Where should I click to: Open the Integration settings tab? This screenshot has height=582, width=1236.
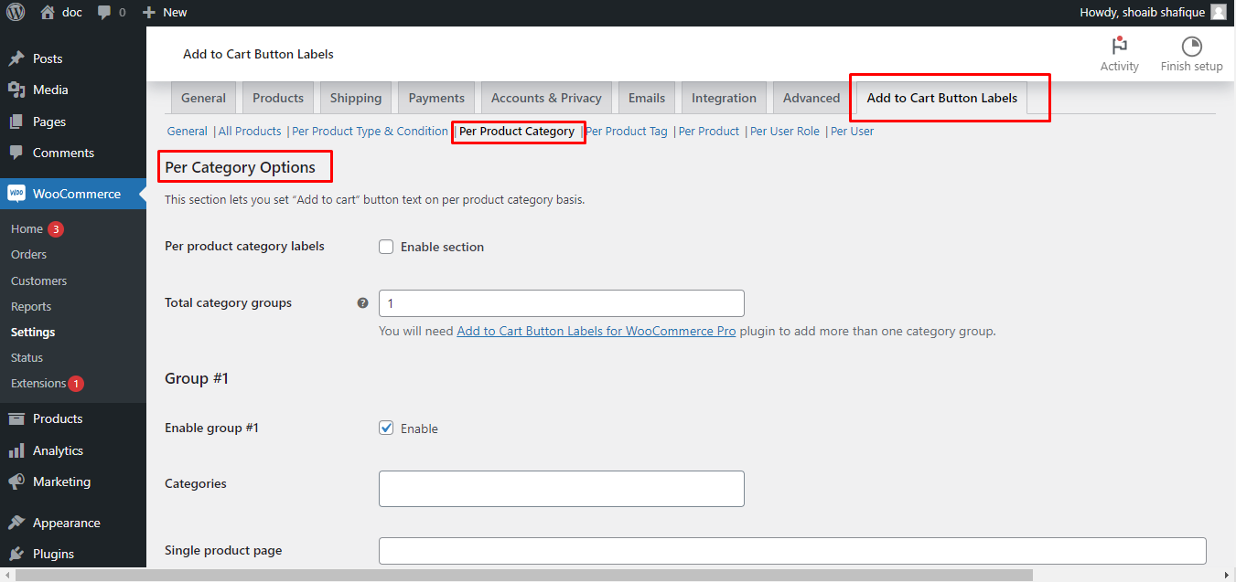(724, 98)
